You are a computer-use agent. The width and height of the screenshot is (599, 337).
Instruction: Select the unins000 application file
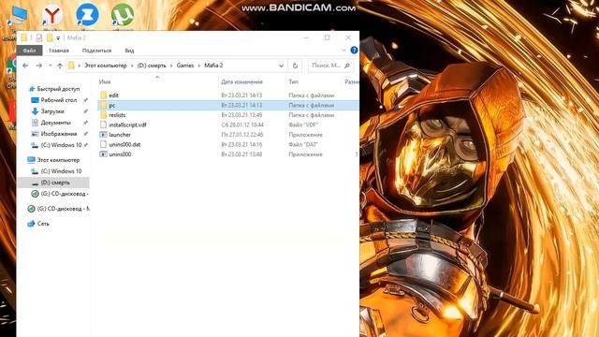120,154
